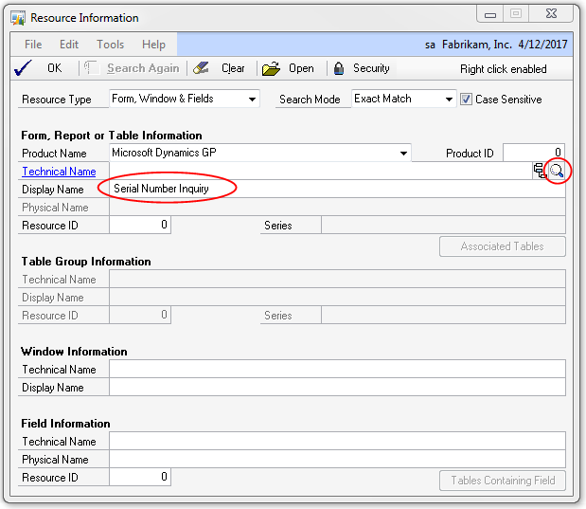The image size is (586, 509).
Task: Click the magnifying glass lookup icon
Action: (x=558, y=171)
